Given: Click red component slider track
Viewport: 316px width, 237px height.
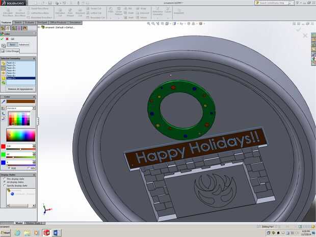Looking at the screenshot, I should click(21, 149).
